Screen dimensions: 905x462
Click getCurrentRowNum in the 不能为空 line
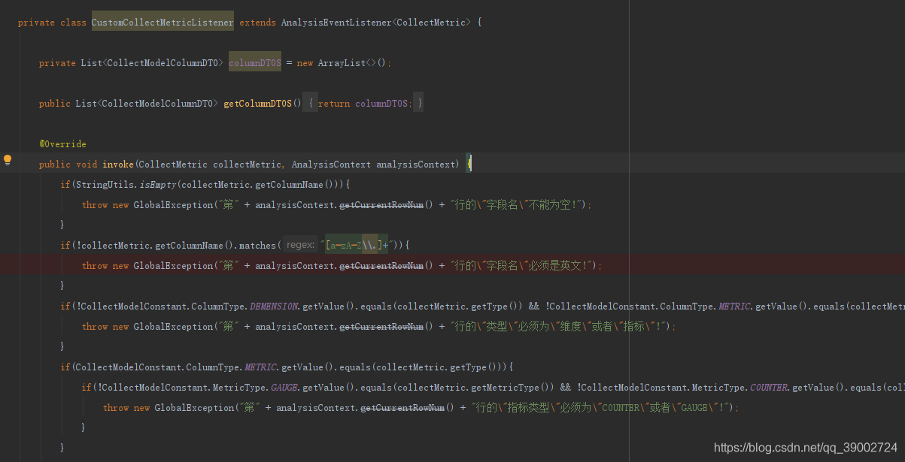tap(382, 204)
